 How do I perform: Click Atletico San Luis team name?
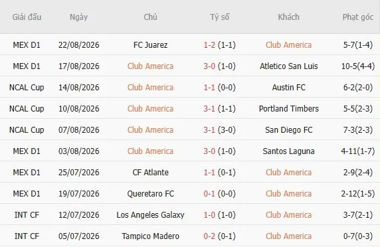pyautogui.click(x=288, y=66)
